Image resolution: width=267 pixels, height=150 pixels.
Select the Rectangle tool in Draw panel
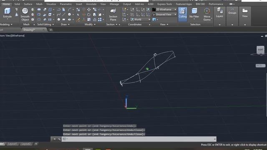64,20
